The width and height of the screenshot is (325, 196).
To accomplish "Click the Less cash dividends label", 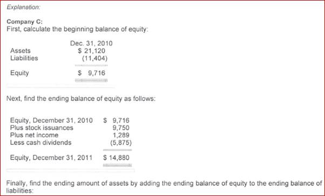I will pyautogui.click(x=40, y=143).
